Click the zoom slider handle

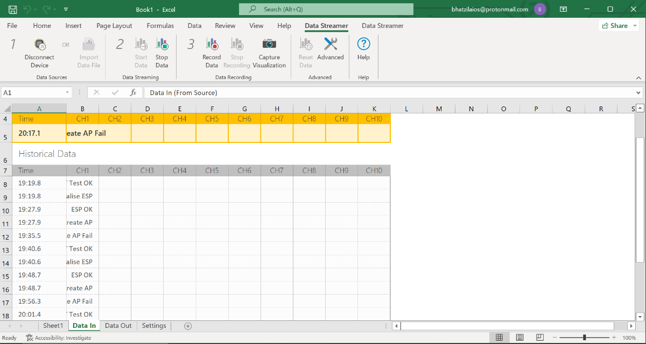click(x=585, y=338)
